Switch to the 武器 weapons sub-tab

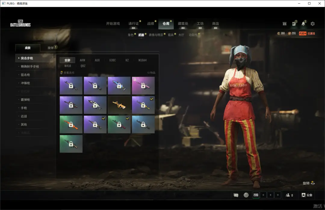141,35
